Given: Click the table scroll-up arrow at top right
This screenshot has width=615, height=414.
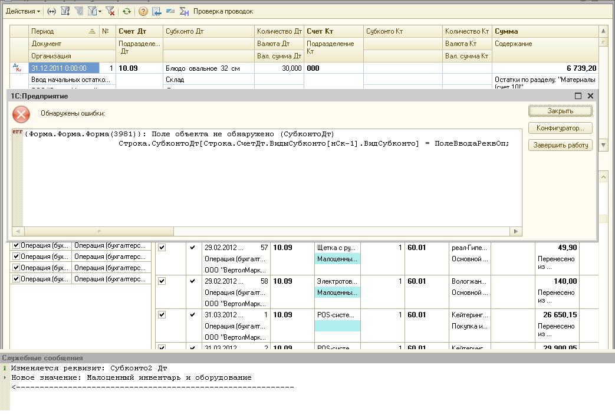Looking at the screenshot, I should click(603, 31).
